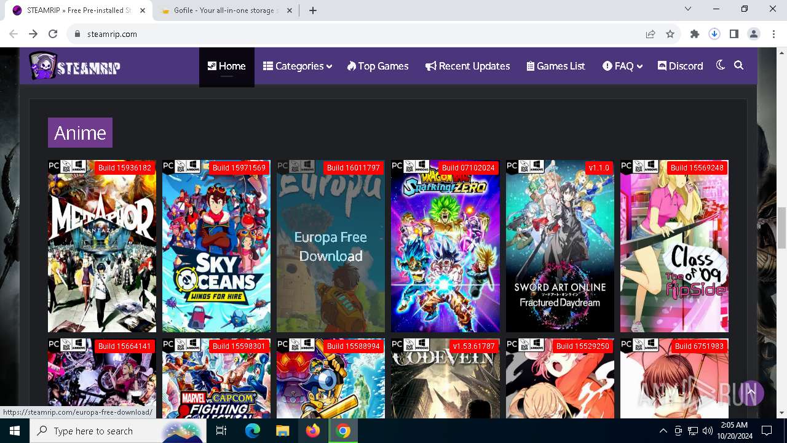Launch Microsoft Edge from taskbar
This screenshot has width=787, height=443.
click(x=253, y=431)
